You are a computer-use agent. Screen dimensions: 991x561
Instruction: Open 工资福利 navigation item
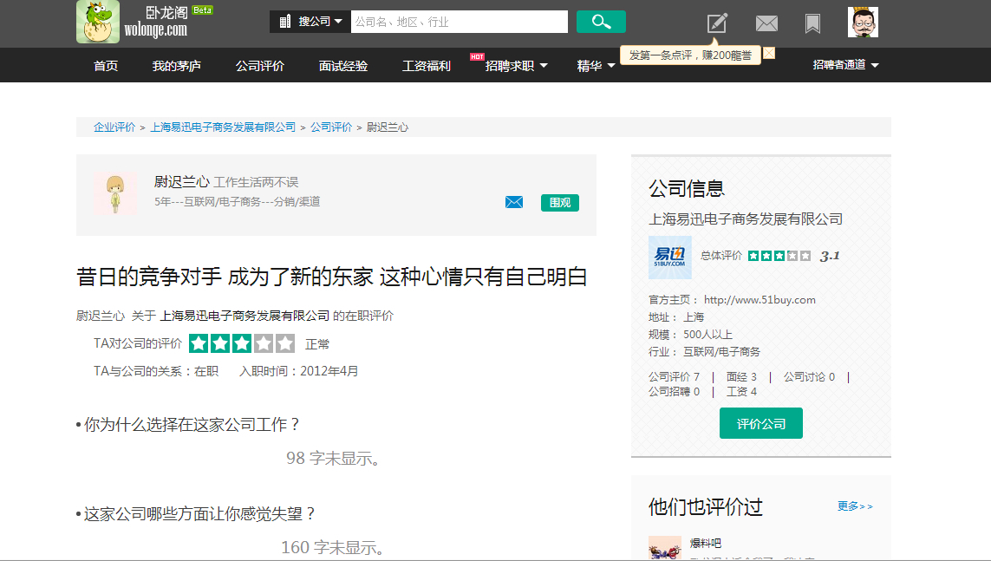point(427,66)
